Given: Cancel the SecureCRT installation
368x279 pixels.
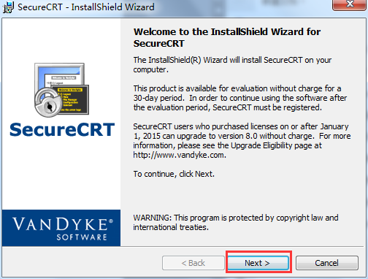Looking at the screenshot, I should [327, 263].
